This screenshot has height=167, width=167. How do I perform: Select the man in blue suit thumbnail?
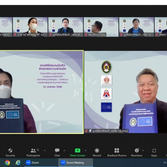66,27
